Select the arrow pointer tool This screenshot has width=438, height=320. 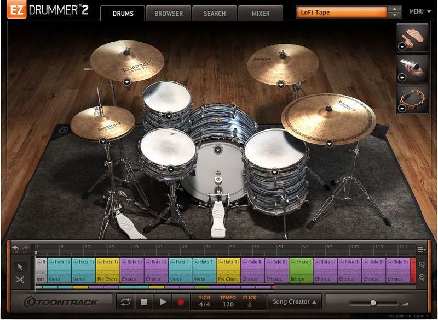(x=20, y=267)
